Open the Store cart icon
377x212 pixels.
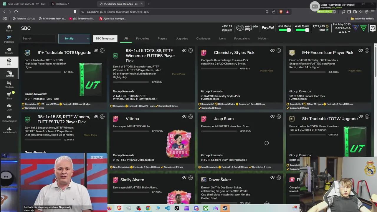pos(9,96)
